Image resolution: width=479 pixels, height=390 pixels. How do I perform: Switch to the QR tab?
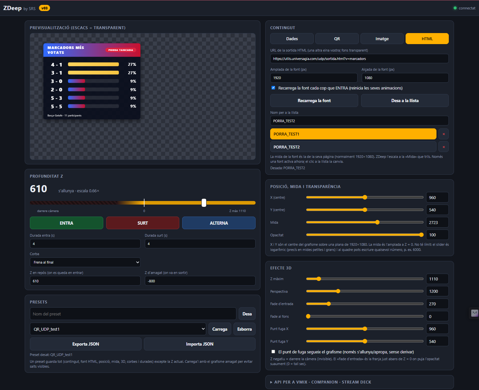click(x=337, y=39)
